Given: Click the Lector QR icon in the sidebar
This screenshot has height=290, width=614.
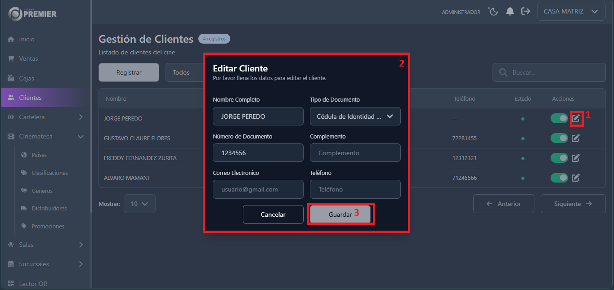Looking at the screenshot, I should click(11, 283).
